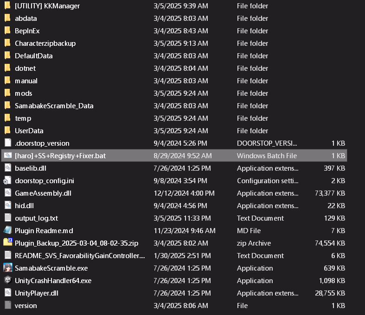Click the Plugin_Backup zip archive icon
This screenshot has height=315, width=365.
click(7, 243)
